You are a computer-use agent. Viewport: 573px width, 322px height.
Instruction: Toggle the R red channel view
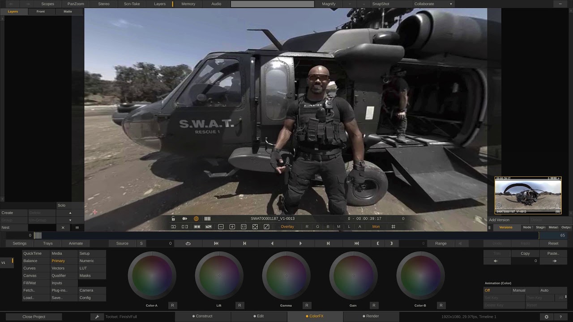pyautogui.click(x=307, y=227)
